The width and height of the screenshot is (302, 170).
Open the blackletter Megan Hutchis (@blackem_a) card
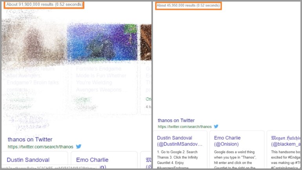pyautogui.click(x=284, y=150)
